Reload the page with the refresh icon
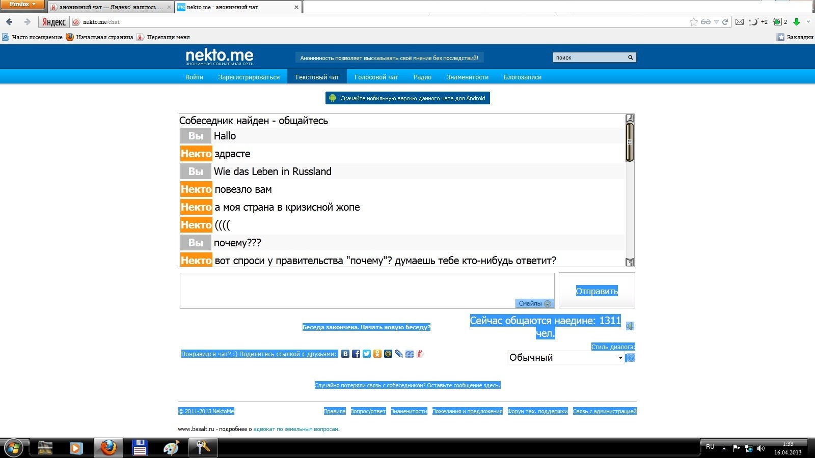Viewport: 815px width, 458px height. point(725,22)
